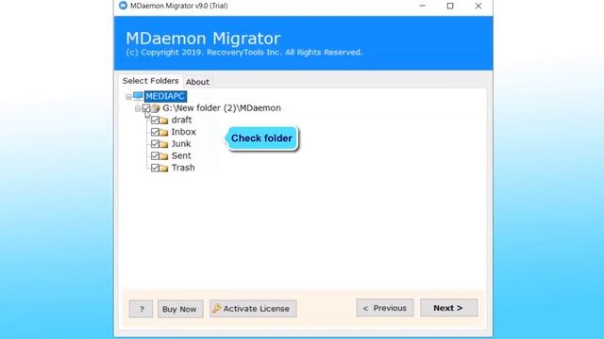The image size is (604, 339).
Task: Click the drive icon beside G:\New folder (2)\MDaemon
Action: (155, 108)
